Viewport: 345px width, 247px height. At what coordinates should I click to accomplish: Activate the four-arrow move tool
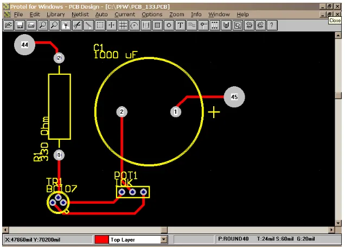coord(112,25)
